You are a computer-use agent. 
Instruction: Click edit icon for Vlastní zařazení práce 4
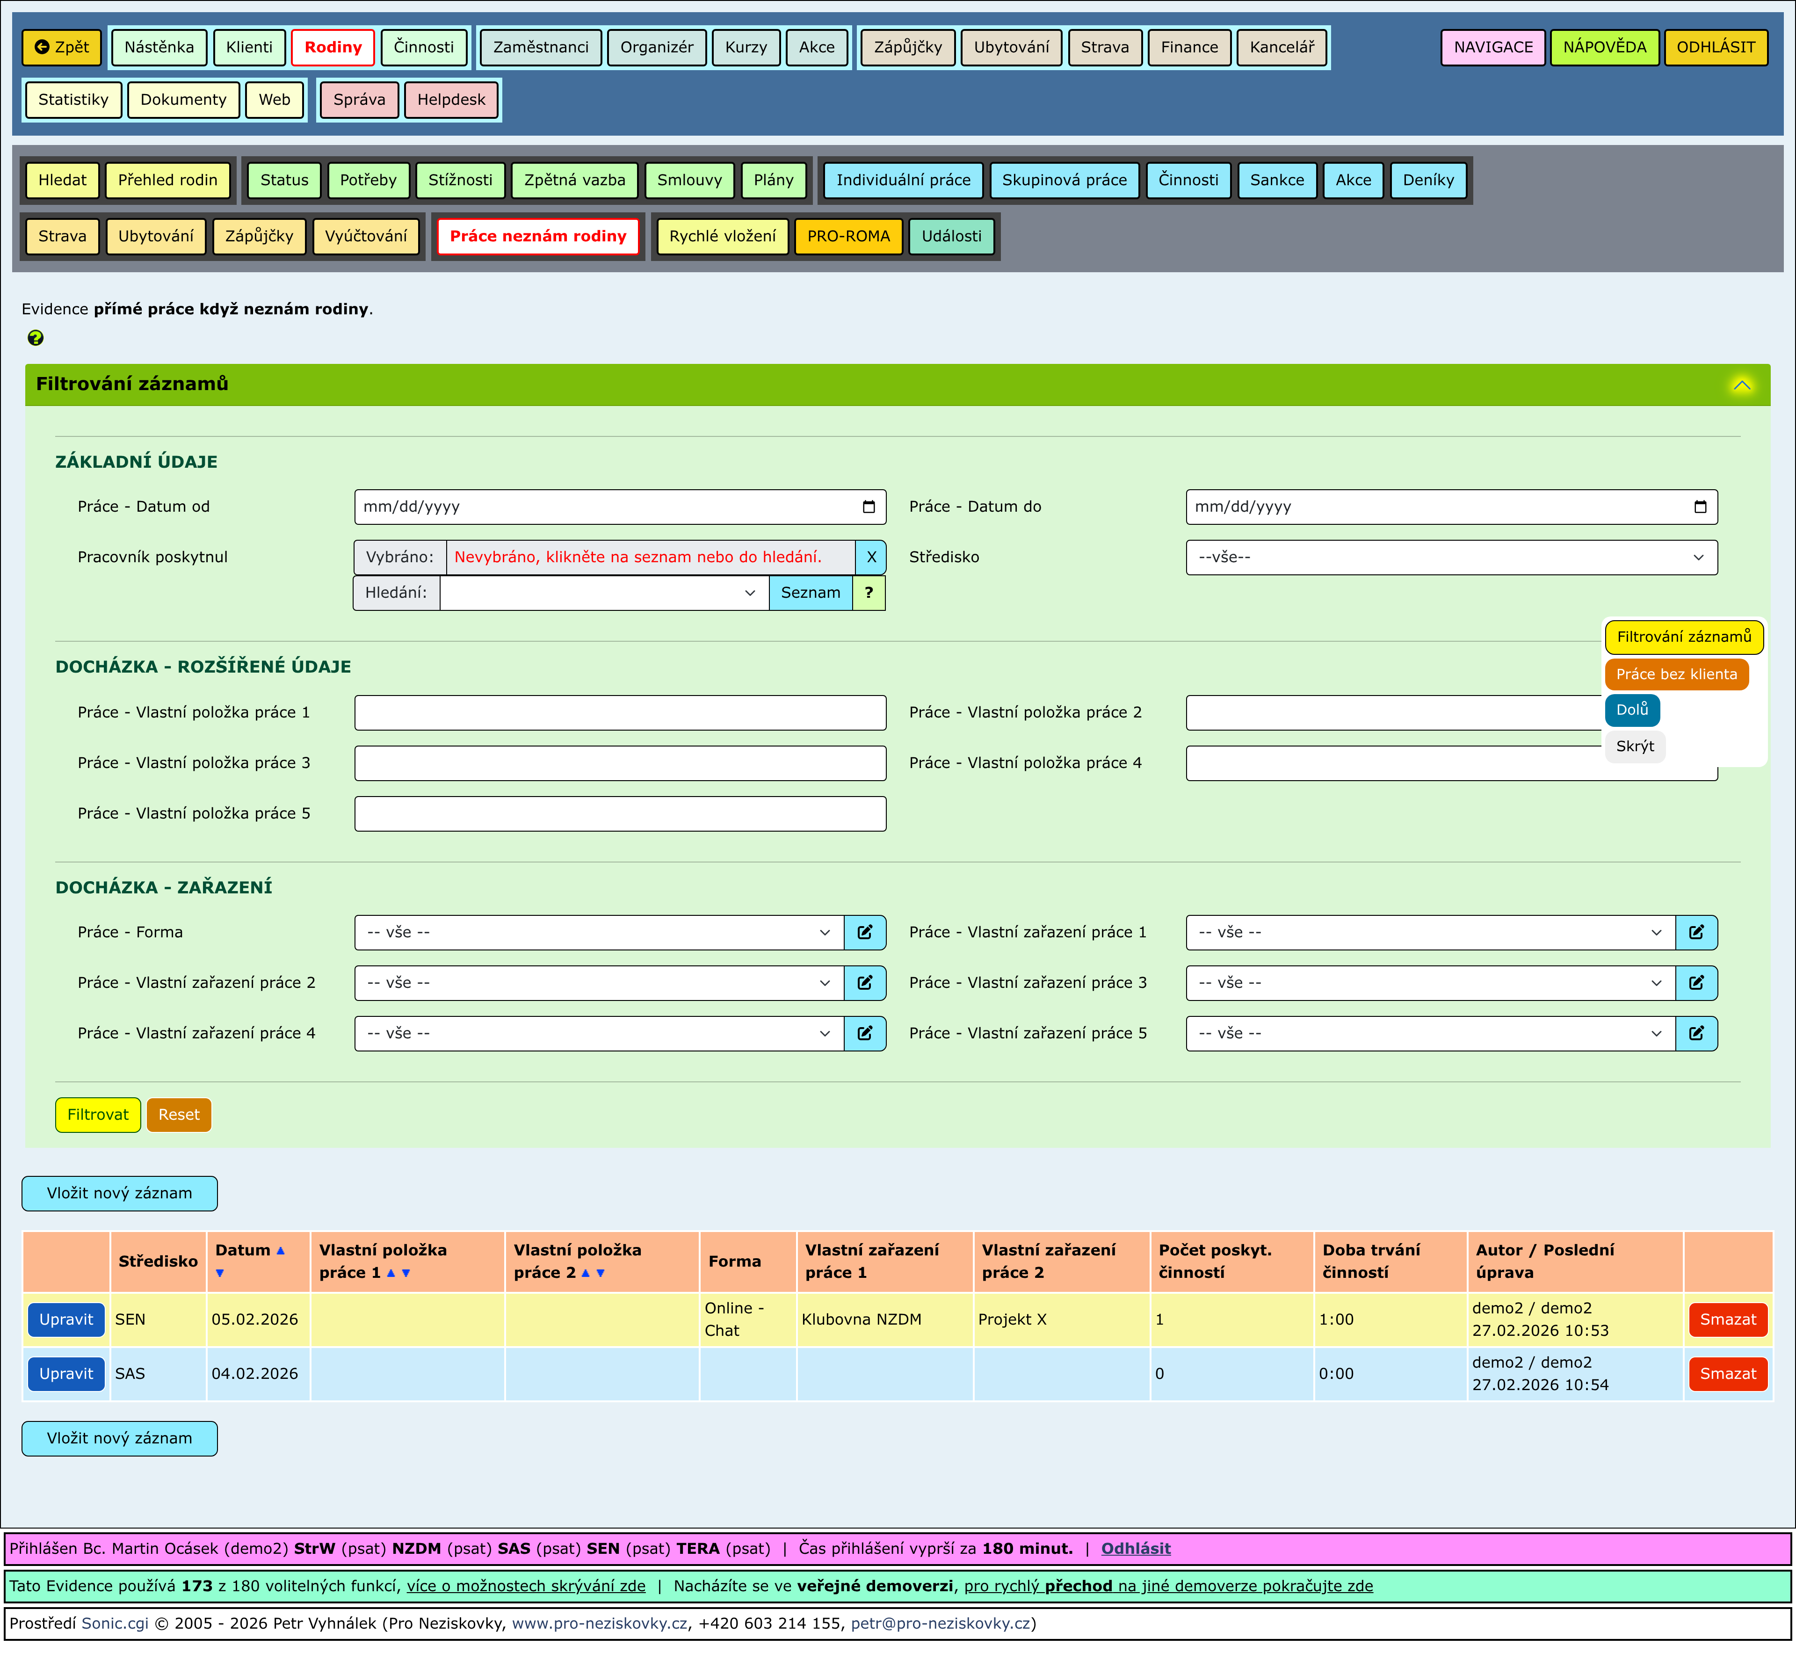pos(864,1034)
